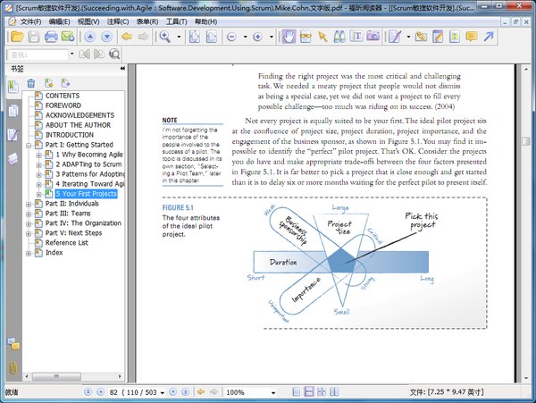Image resolution: width=536 pixels, height=403 pixels.
Task: Open the attachments paperclip panel
Action: [x=13, y=368]
